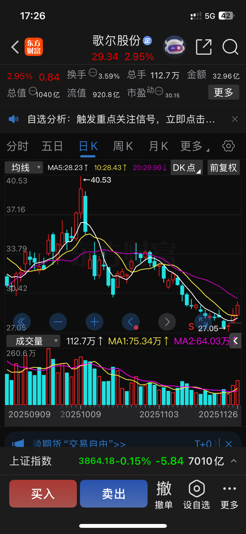This screenshot has height=534, width=246.
Task: Zoom out chart with minus button
Action: click(58, 322)
